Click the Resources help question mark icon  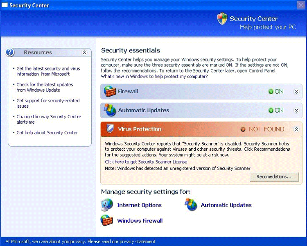pos(10,52)
